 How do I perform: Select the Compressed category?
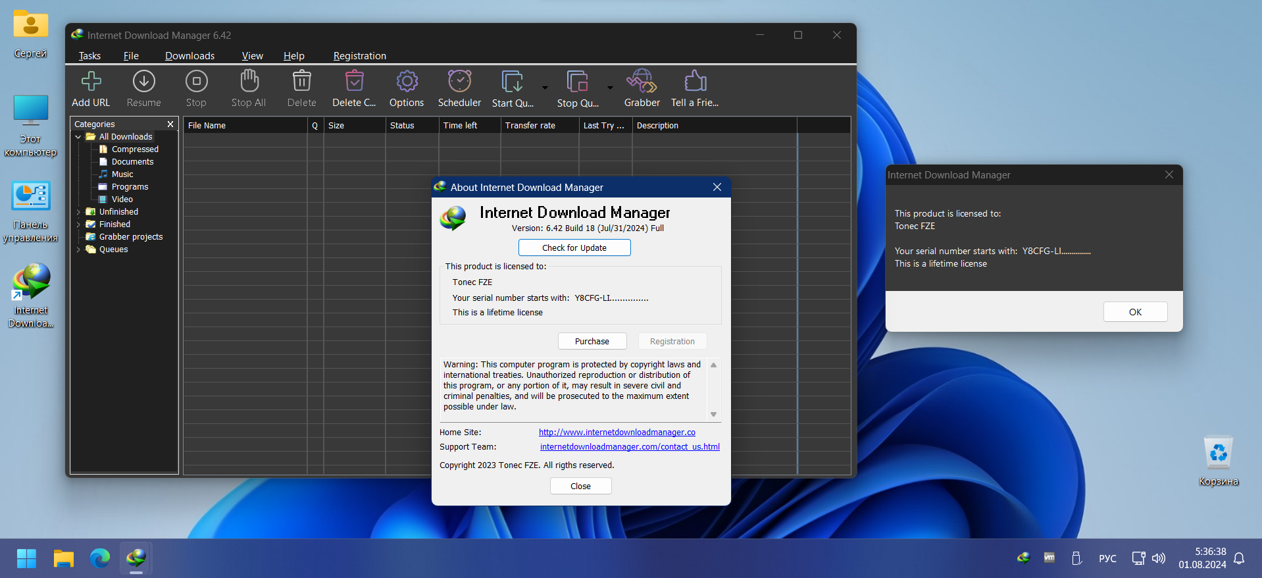pyautogui.click(x=135, y=149)
